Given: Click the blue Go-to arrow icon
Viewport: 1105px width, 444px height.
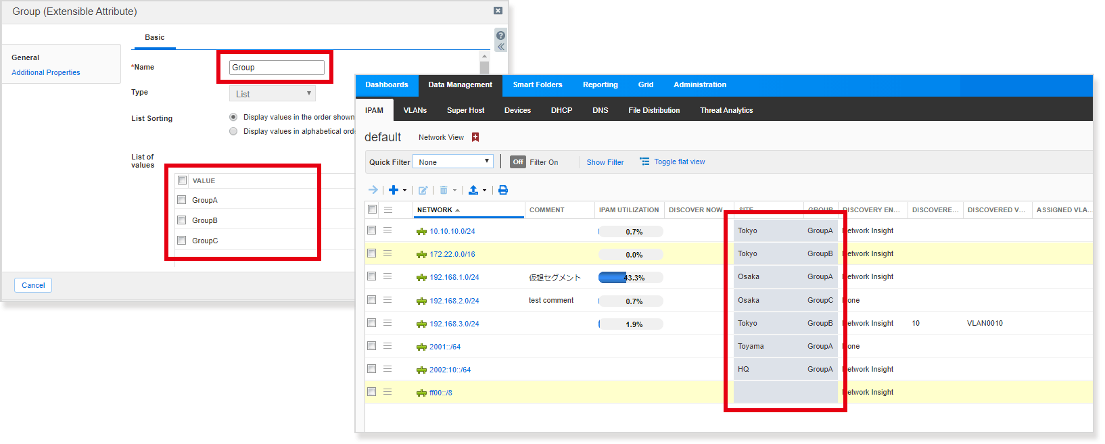Looking at the screenshot, I should tap(373, 190).
